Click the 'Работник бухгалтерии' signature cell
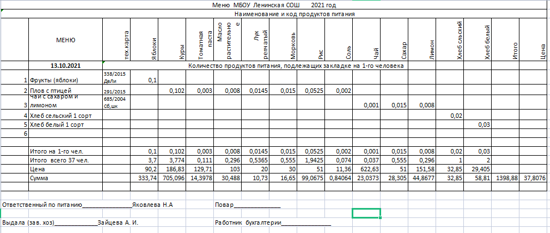The image size is (550, 233). pos(272,223)
